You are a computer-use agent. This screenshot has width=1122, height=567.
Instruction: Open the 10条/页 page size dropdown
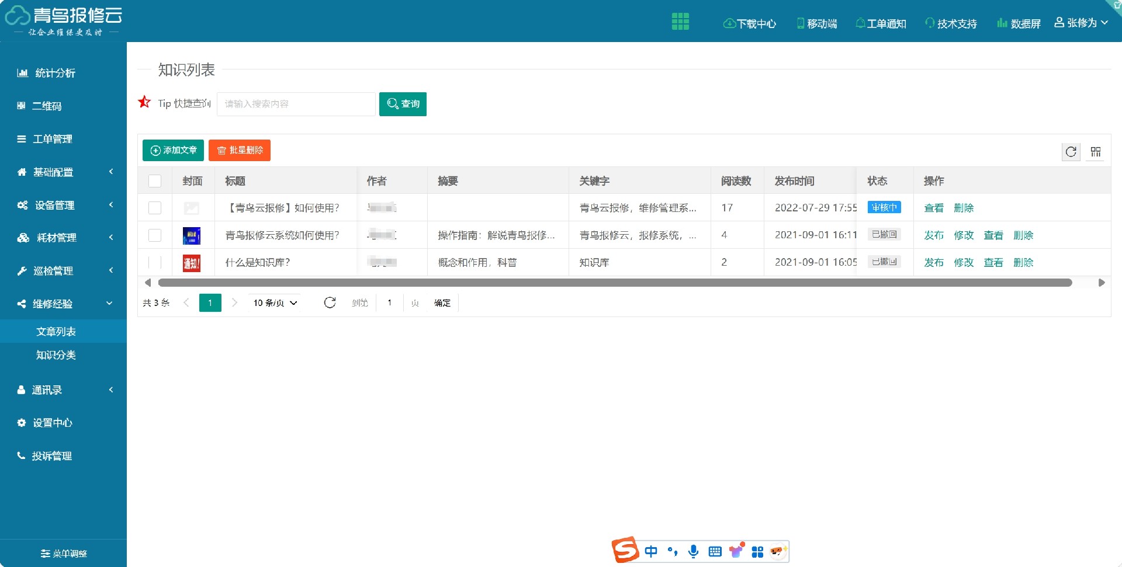[x=273, y=302]
